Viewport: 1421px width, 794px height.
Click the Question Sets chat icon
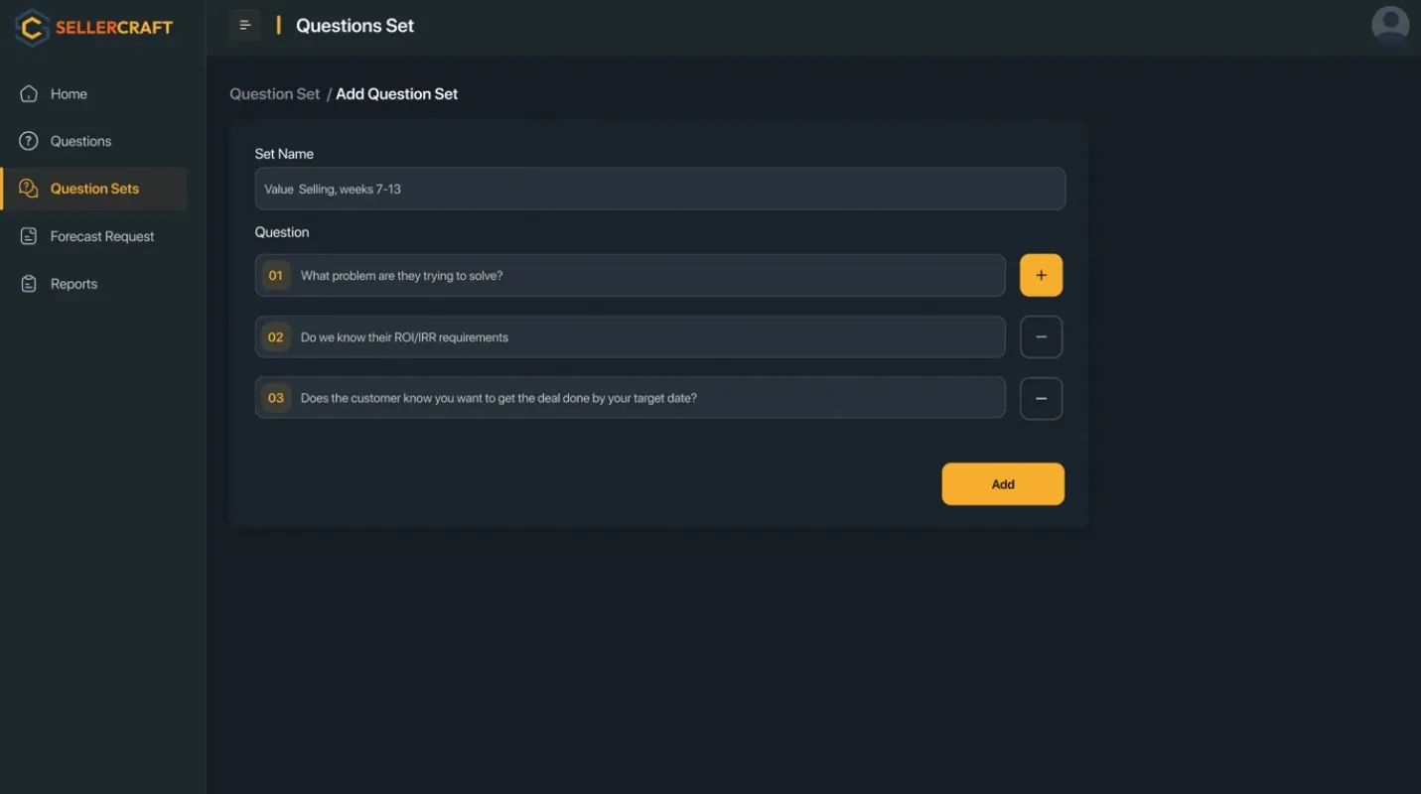(29, 189)
